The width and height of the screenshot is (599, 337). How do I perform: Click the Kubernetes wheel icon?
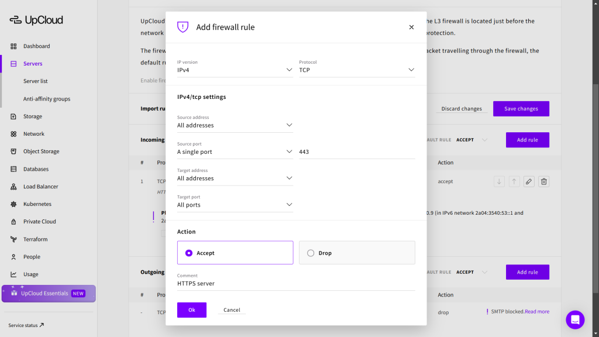[x=13, y=204]
